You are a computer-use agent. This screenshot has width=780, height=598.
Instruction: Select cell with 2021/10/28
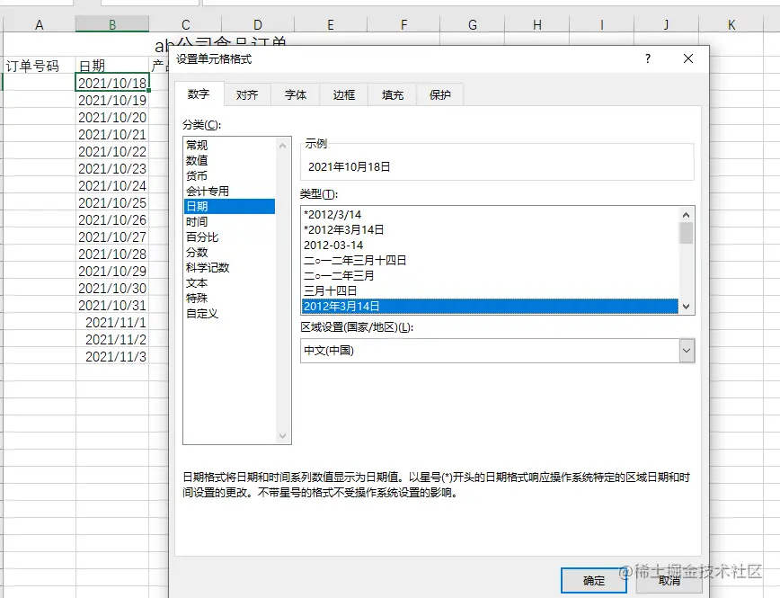pyautogui.click(x=112, y=254)
